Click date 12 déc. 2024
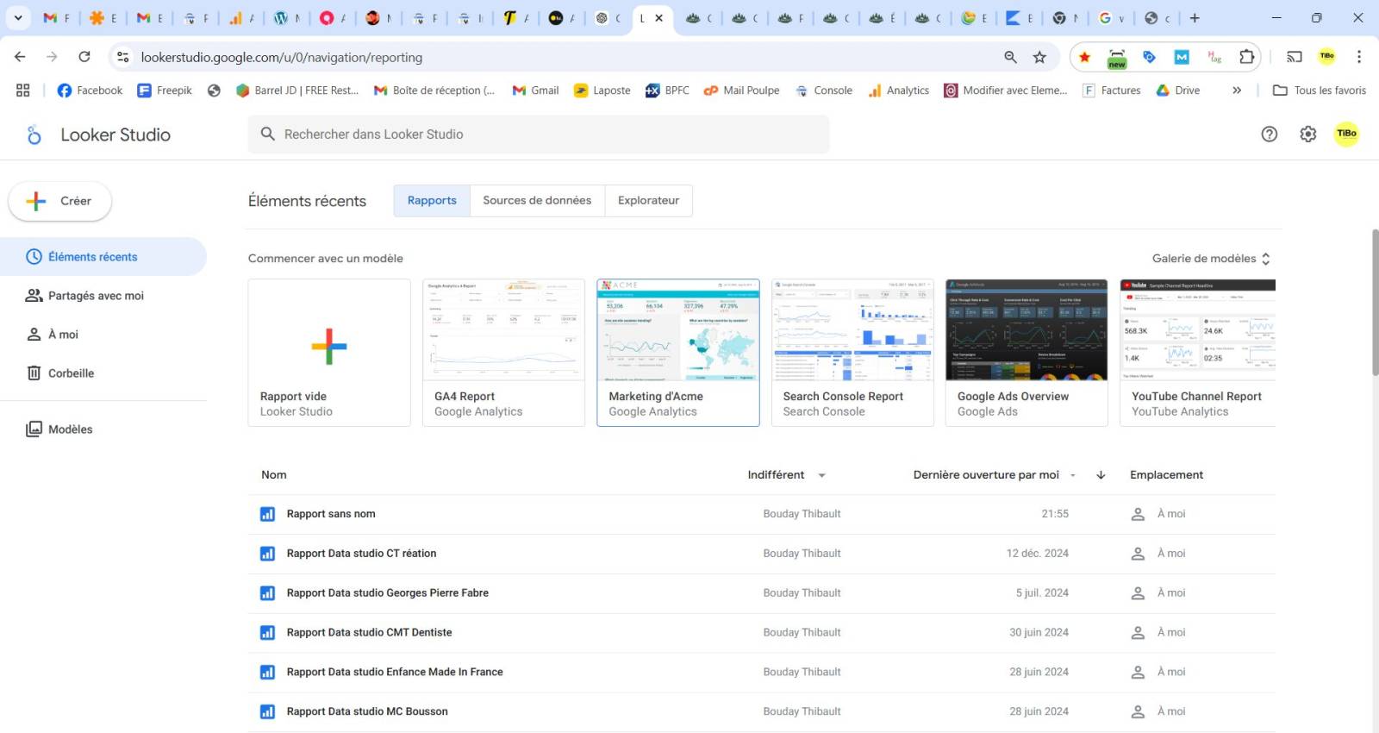Viewport: 1379px width, 733px height. point(1038,554)
